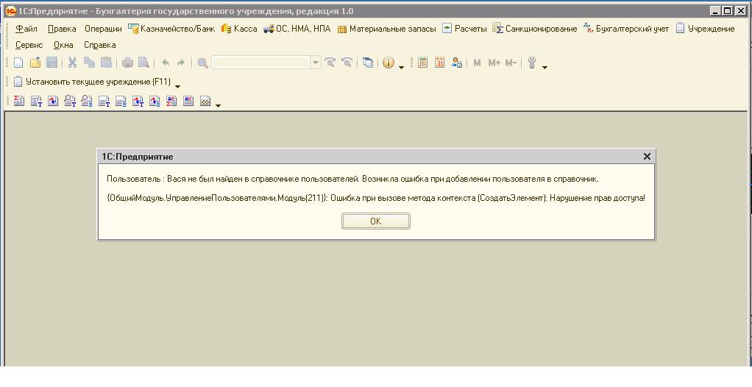Image resolution: width=752 pixels, height=387 pixels.
Task: Click the M- memory subtract button
Action: click(x=511, y=63)
